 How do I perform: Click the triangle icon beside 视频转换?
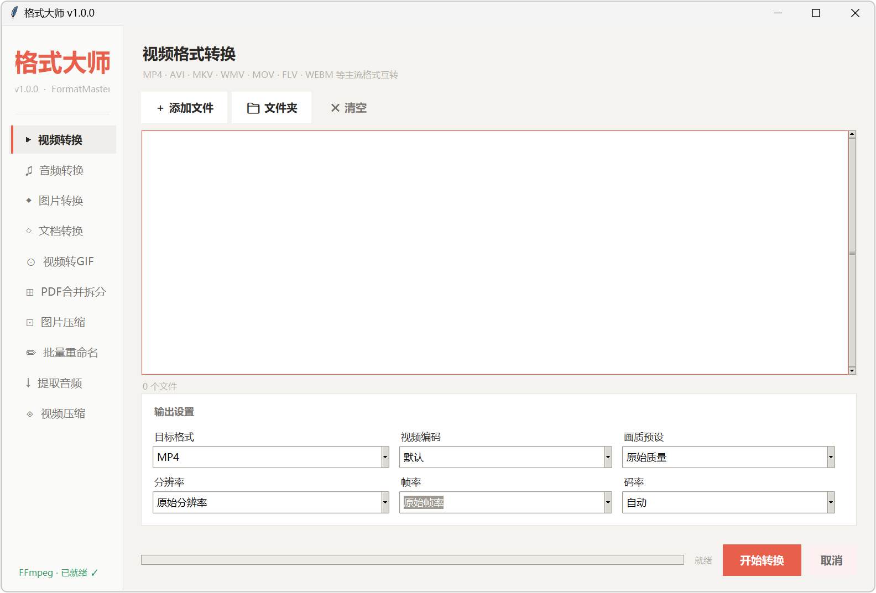(x=28, y=140)
